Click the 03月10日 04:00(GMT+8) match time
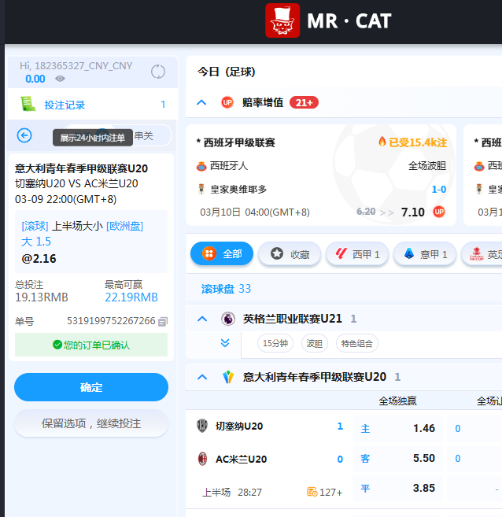Image resolution: width=502 pixels, height=517 pixels. [x=255, y=212]
